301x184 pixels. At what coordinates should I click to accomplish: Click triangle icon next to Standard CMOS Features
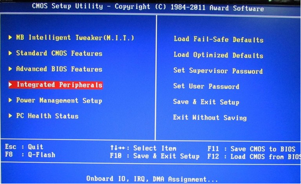tap(10, 53)
